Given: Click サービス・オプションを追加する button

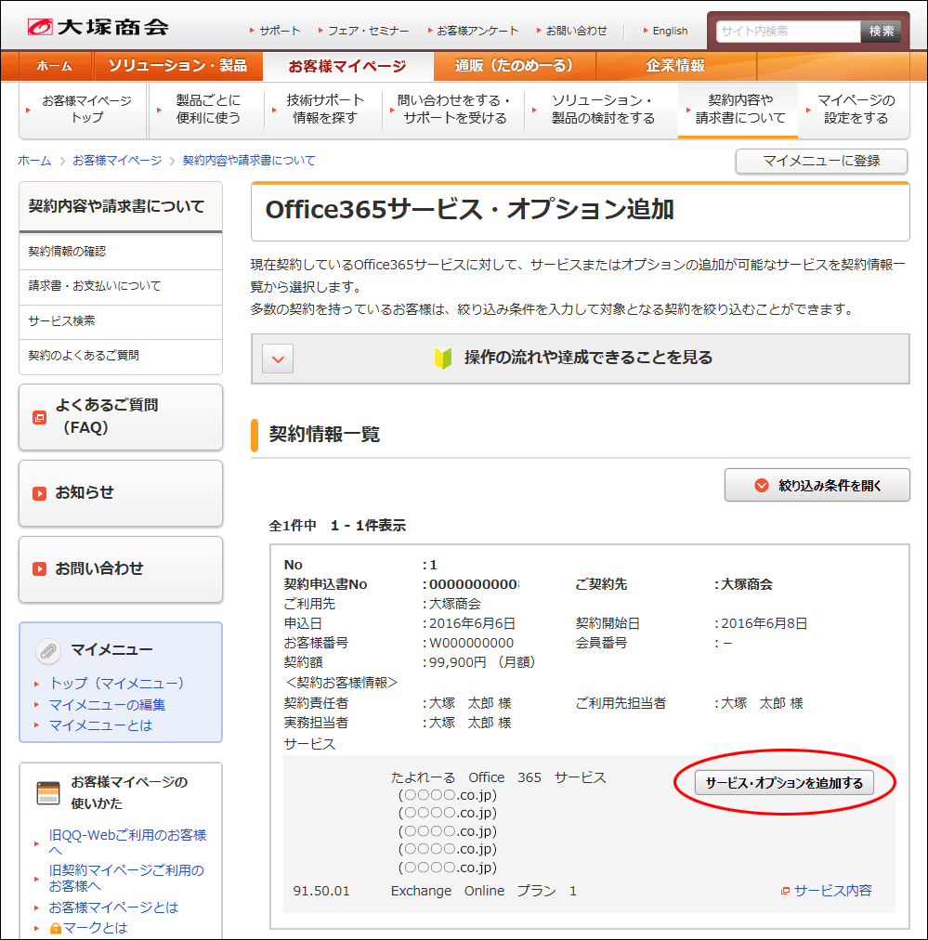Looking at the screenshot, I should (x=784, y=783).
